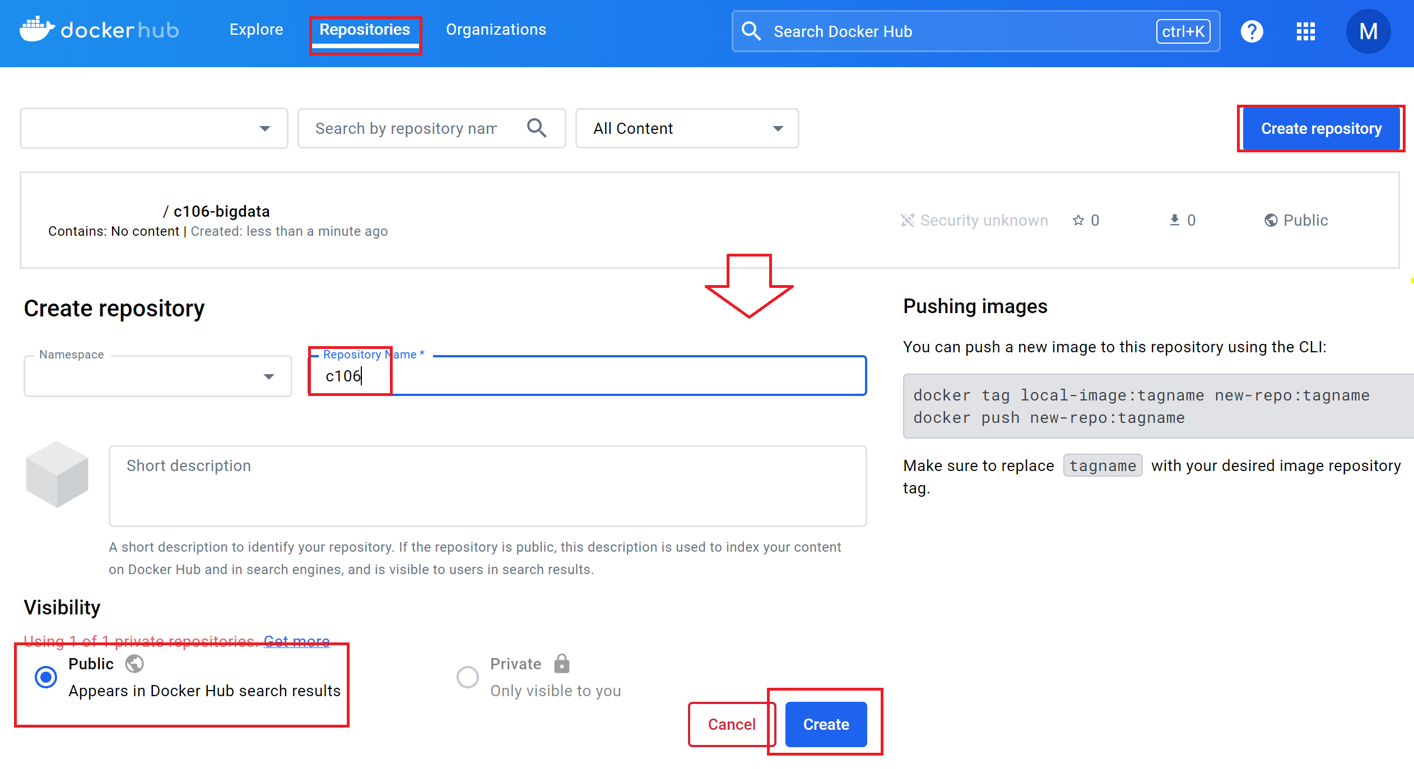1414x769 pixels.
Task: Switch to the Explore tab
Action: click(x=256, y=29)
